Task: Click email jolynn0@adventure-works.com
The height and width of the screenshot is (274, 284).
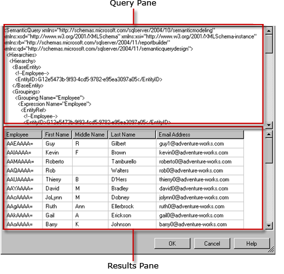Action: point(194,198)
